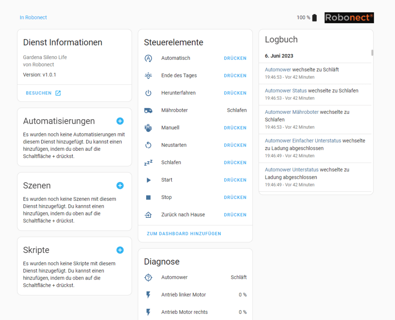Open Automower Mähroboter logbook entry link
This screenshot has width=395, height=320.
(x=292, y=112)
